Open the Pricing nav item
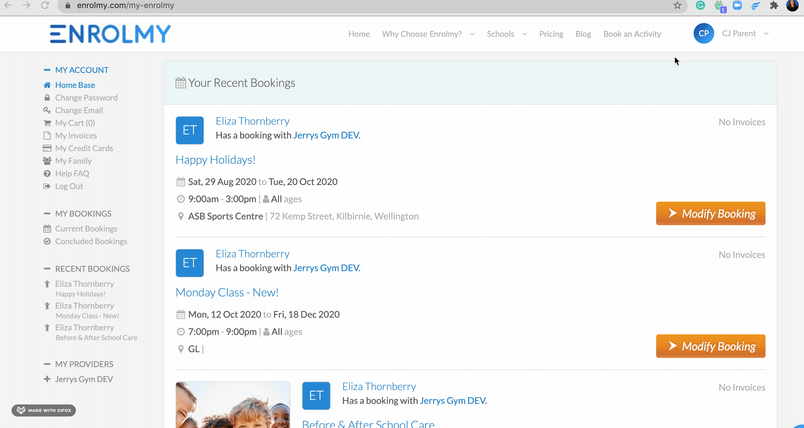This screenshot has height=428, width=804. pos(551,34)
